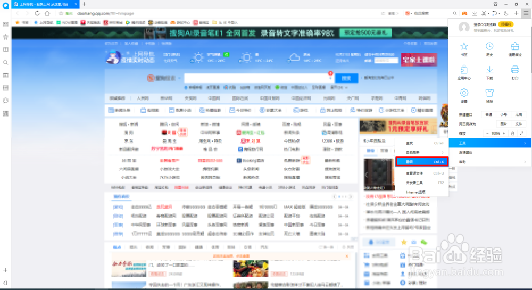The height and width of the screenshot is (290, 532).
Task: Decrease zoom with minus button
Action: 487,134
